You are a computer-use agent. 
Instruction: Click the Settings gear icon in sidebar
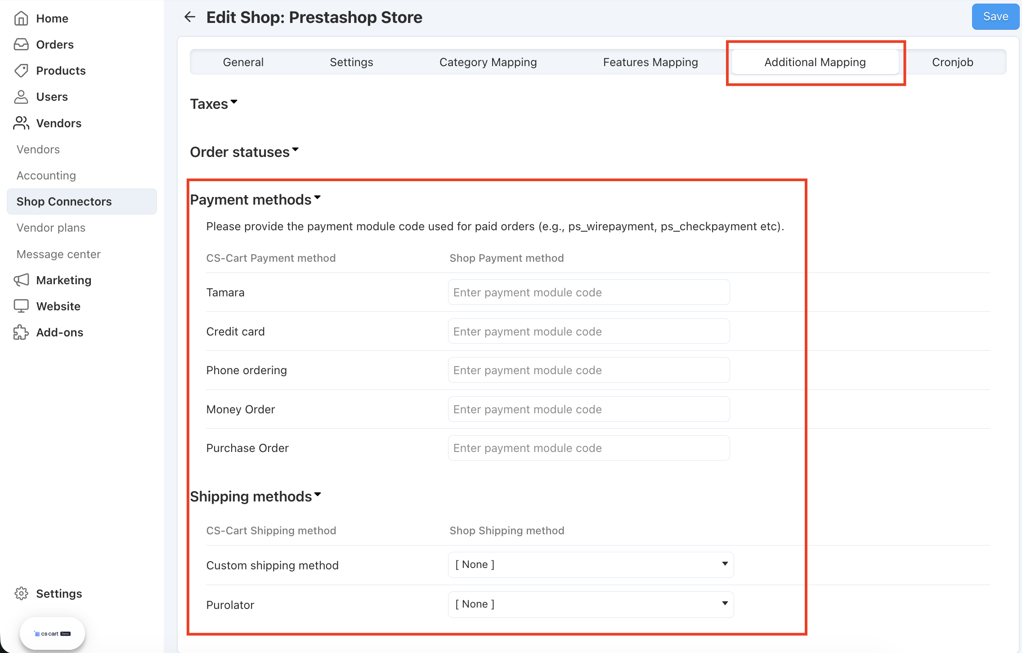21,594
